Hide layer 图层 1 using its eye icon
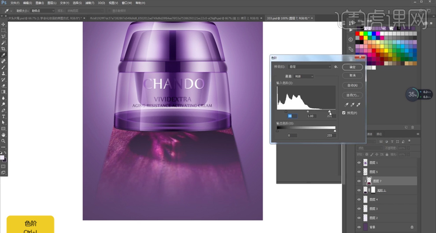Image resolution: width=436 pixels, height=233 pixels. point(359,163)
